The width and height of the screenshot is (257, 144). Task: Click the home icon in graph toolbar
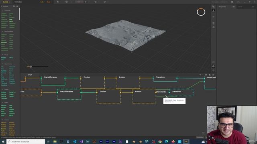click(x=210, y=75)
